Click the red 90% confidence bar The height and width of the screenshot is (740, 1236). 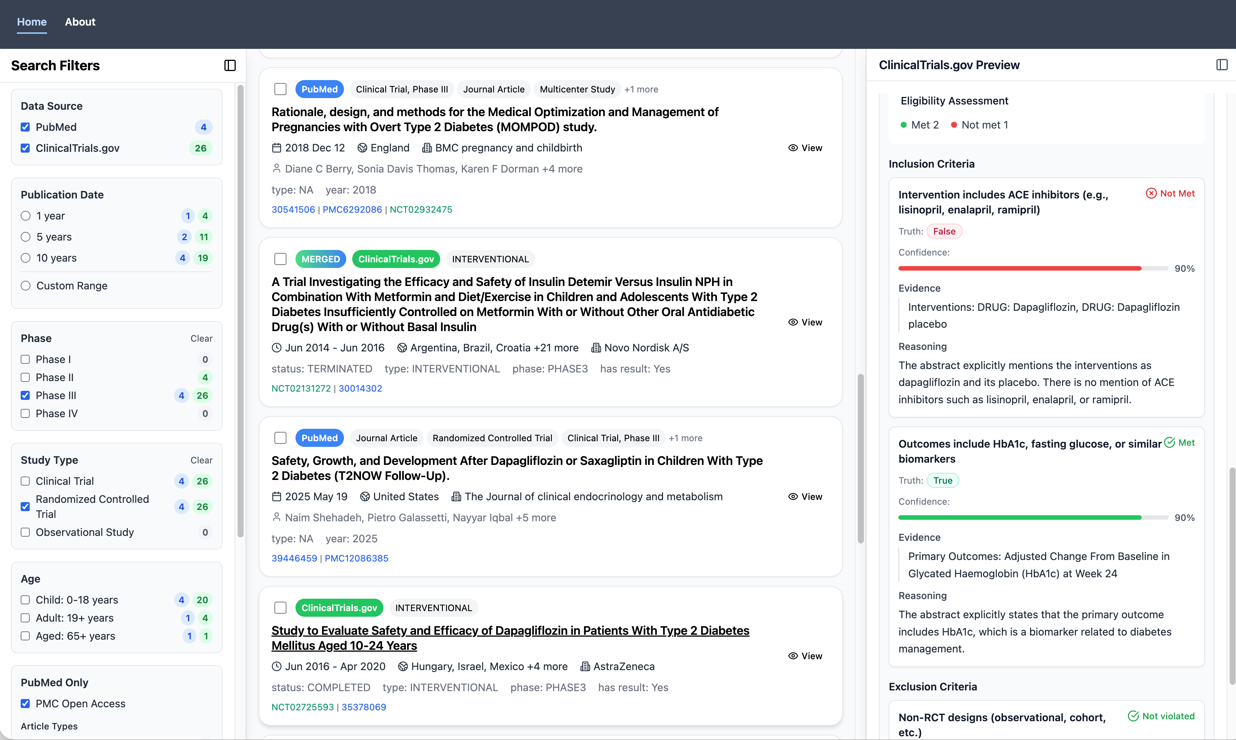click(x=1019, y=269)
